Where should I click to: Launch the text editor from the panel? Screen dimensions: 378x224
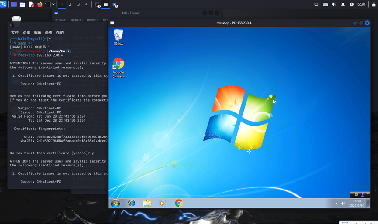tap(31, 4)
